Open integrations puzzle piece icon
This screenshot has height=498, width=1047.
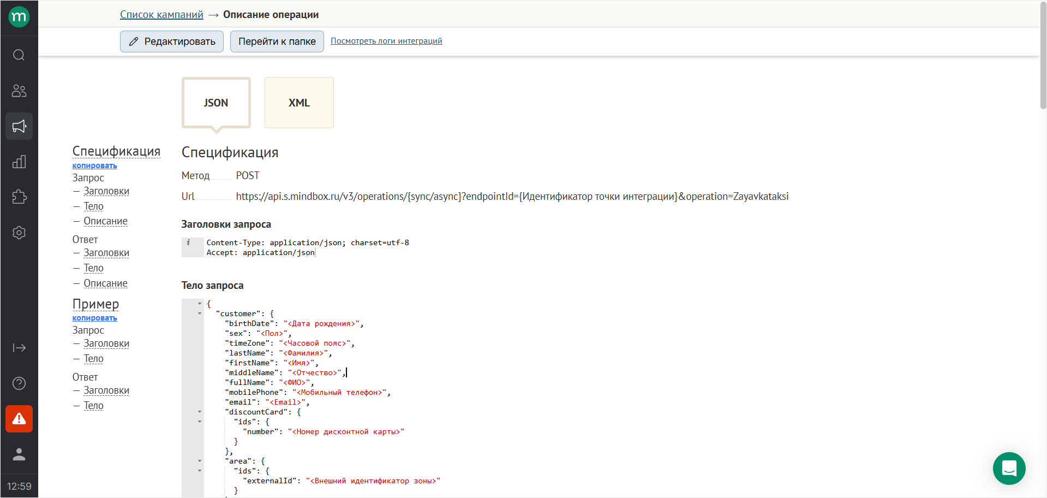pos(19,197)
